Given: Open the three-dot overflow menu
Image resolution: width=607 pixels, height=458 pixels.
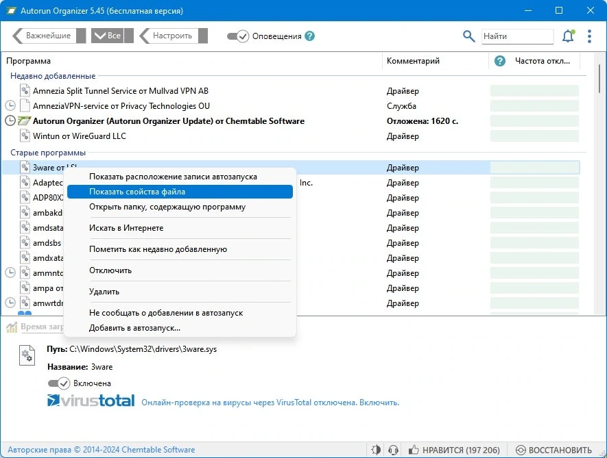Looking at the screenshot, I should coord(589,36).
